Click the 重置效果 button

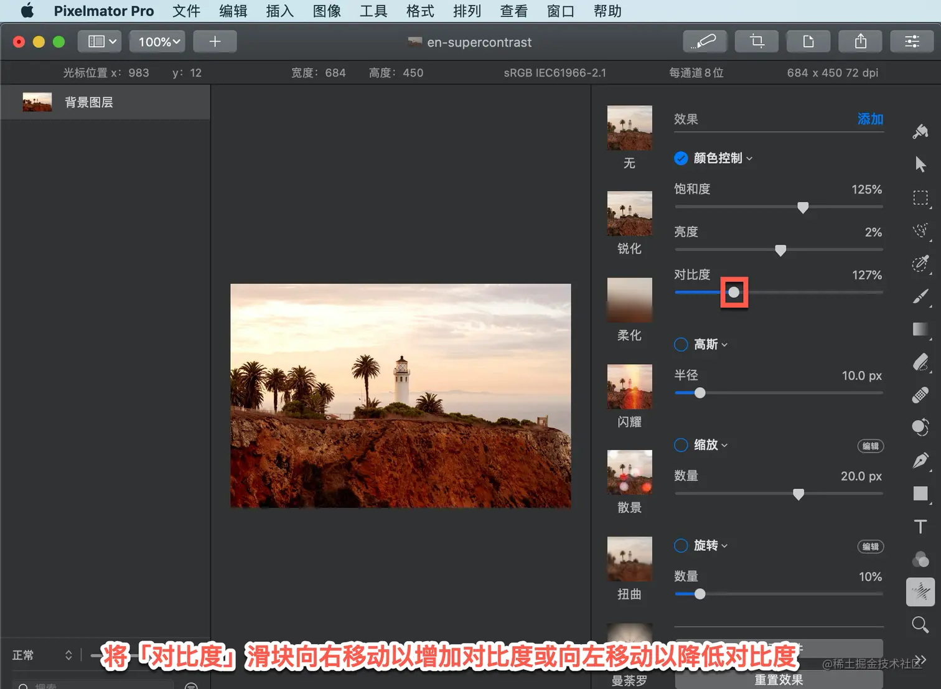pos(779,680)
